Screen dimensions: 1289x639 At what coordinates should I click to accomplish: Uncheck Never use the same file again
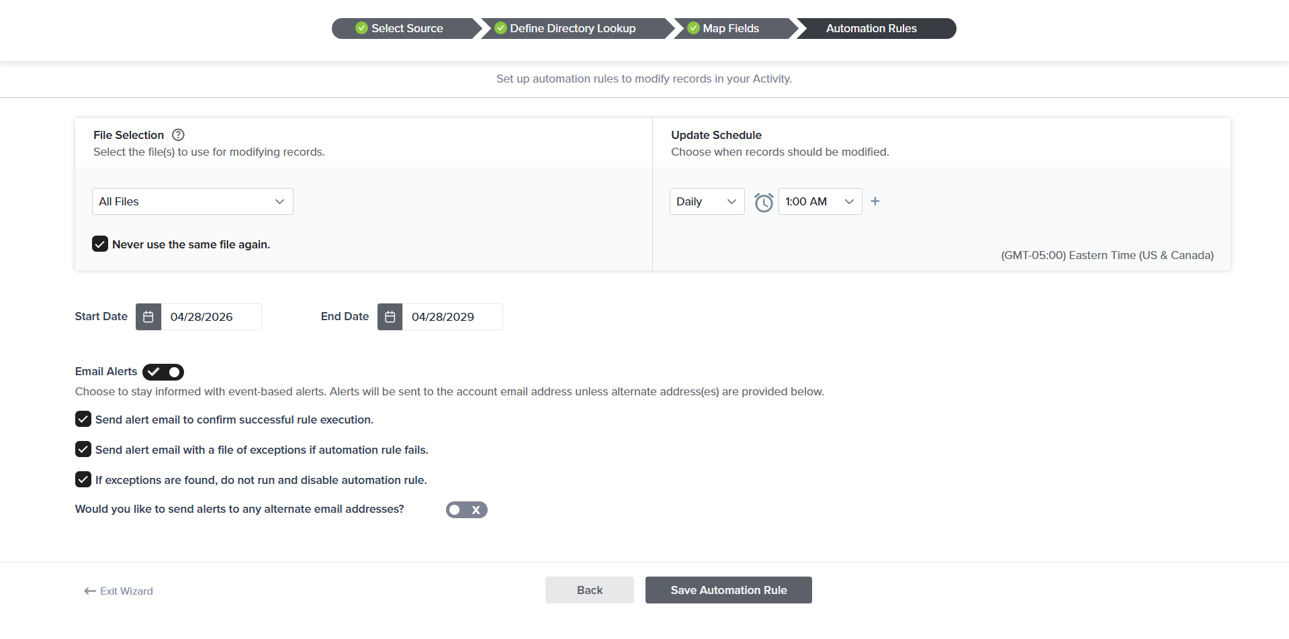click(x=100, y=244)
